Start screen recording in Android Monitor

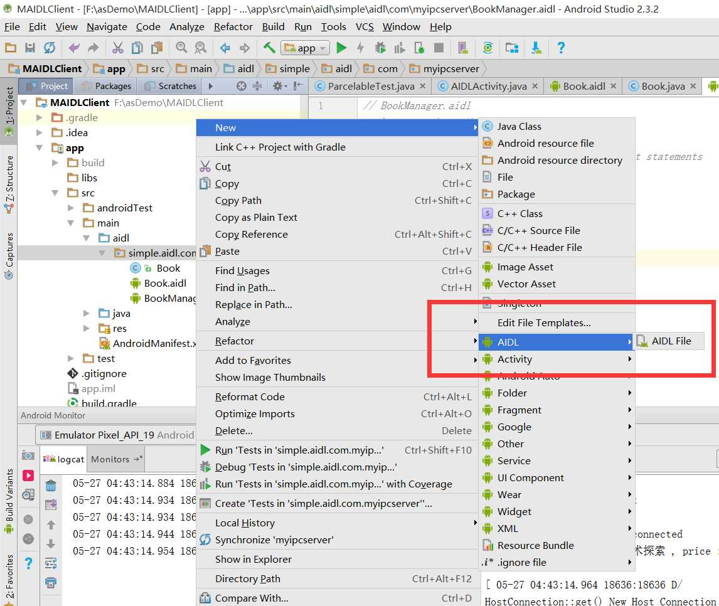[28, 476]
